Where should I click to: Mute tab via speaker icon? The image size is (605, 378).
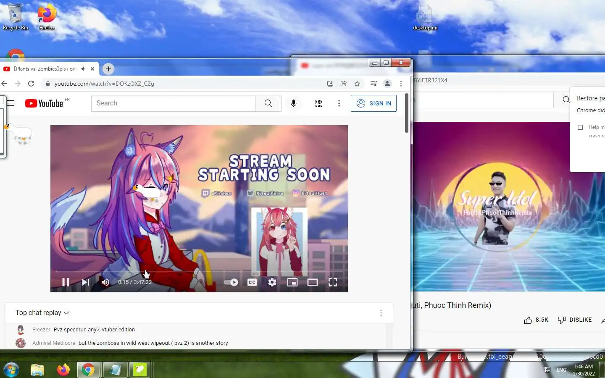83,69
